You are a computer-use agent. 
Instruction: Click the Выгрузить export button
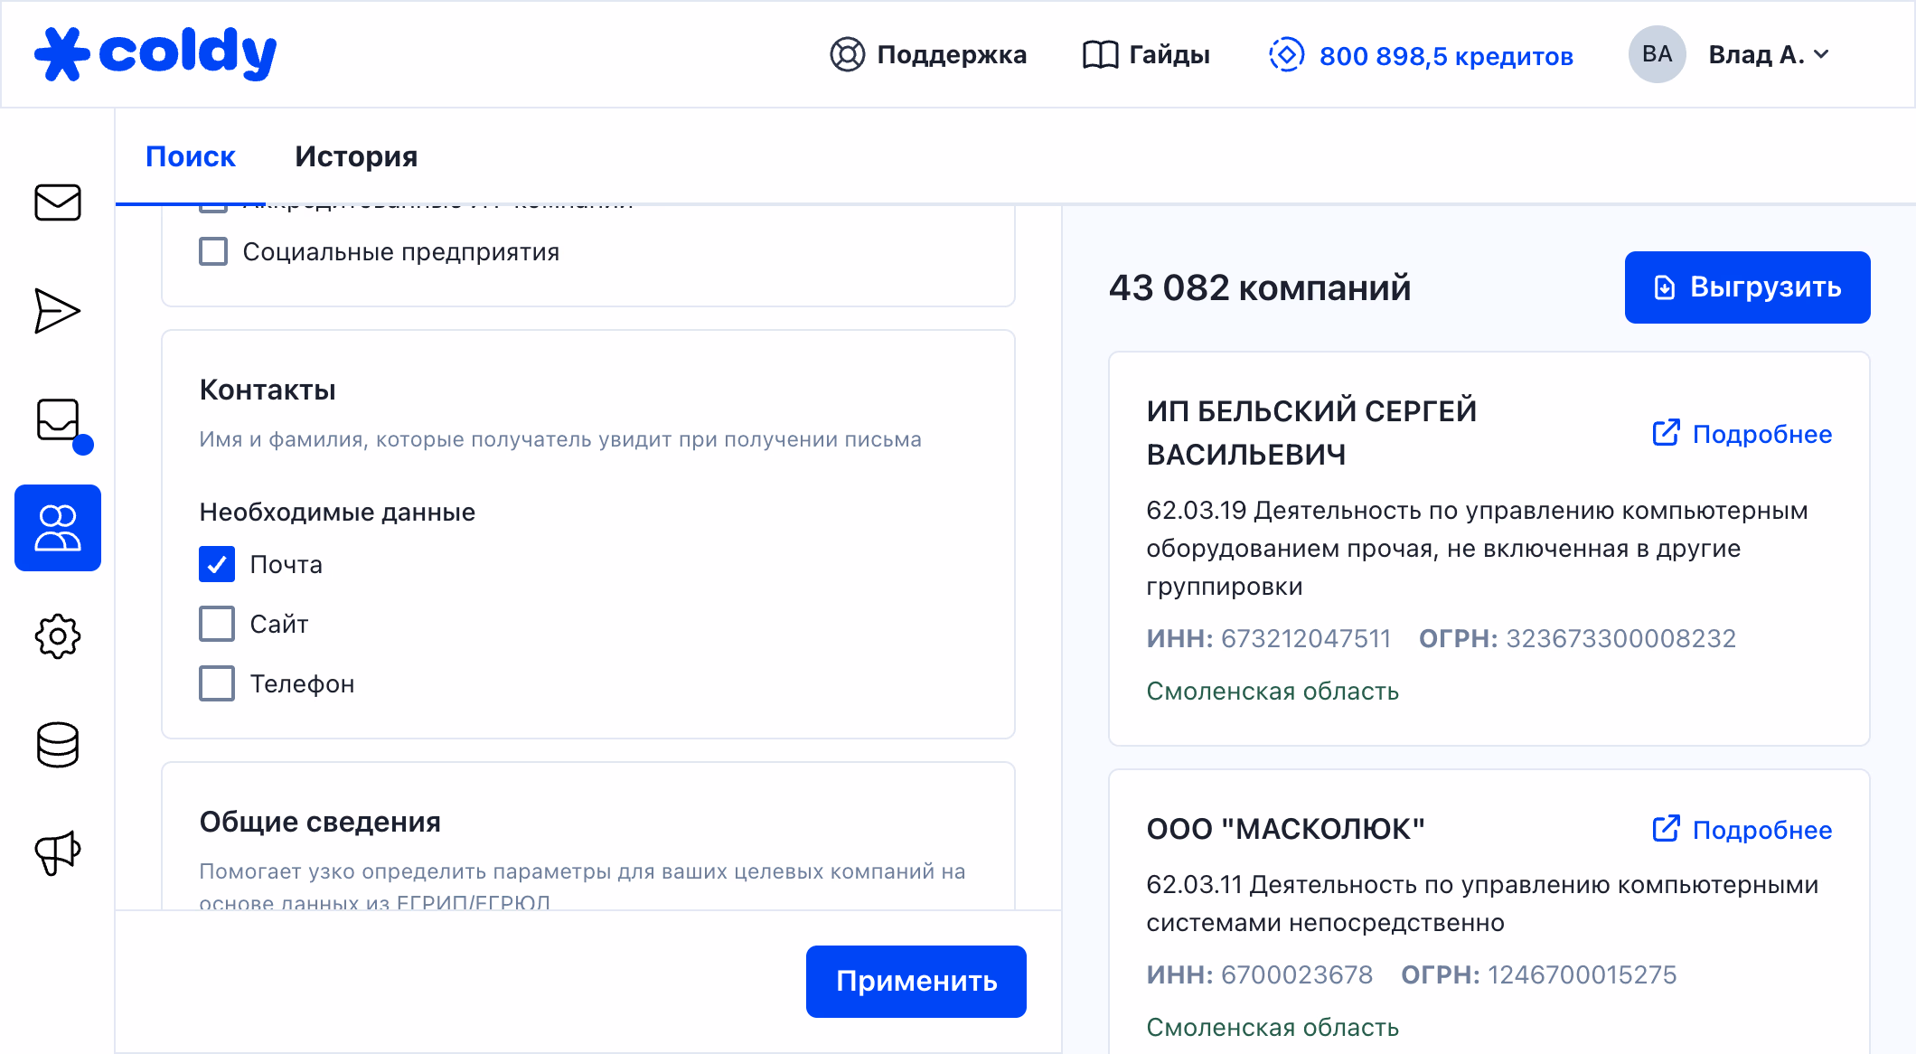[1746, 287]
